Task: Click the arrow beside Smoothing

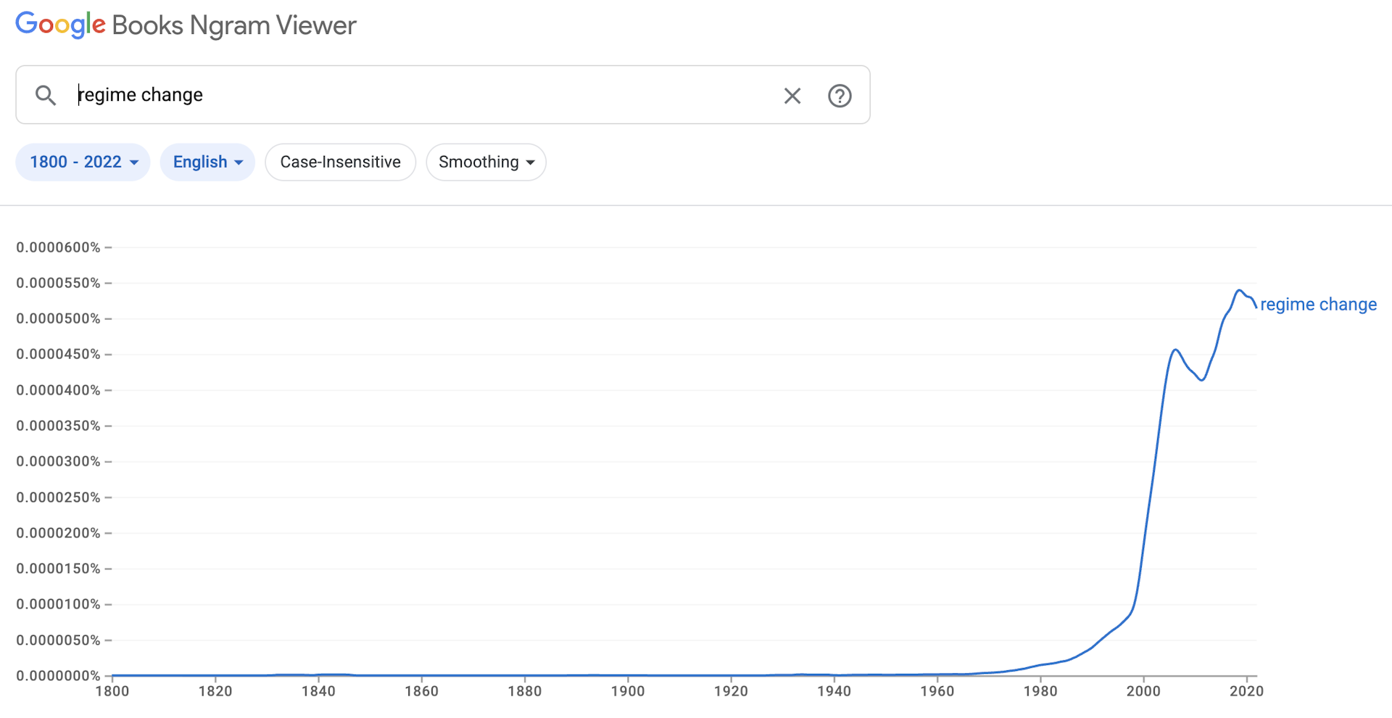Action: pyautogui.click(x=531, y=162)
